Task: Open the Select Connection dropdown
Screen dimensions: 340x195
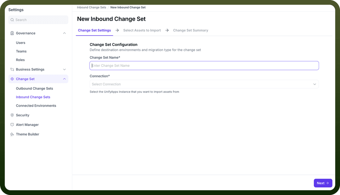Action: coord(204,84)
